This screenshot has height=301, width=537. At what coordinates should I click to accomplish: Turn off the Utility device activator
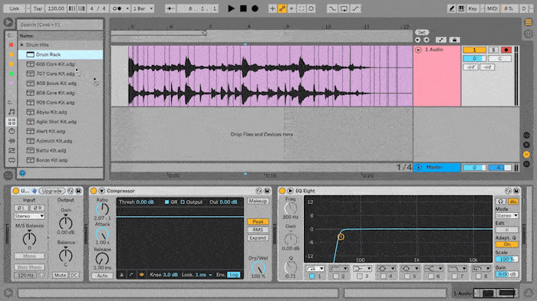coord(16,191)
